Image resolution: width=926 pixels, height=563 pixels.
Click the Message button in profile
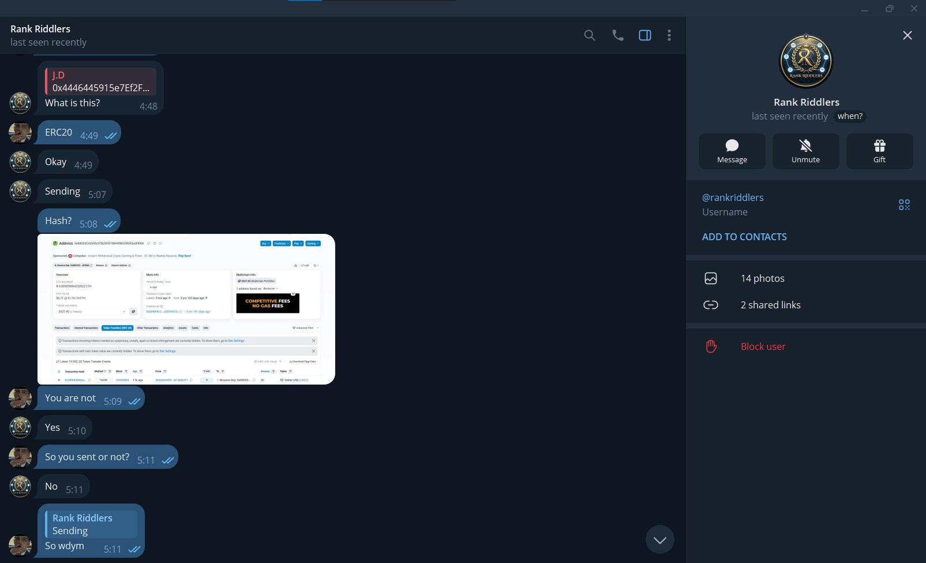[732, 151]
